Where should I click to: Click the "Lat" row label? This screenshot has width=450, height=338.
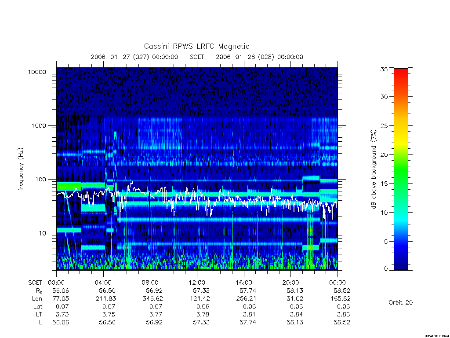pos(38,306)
